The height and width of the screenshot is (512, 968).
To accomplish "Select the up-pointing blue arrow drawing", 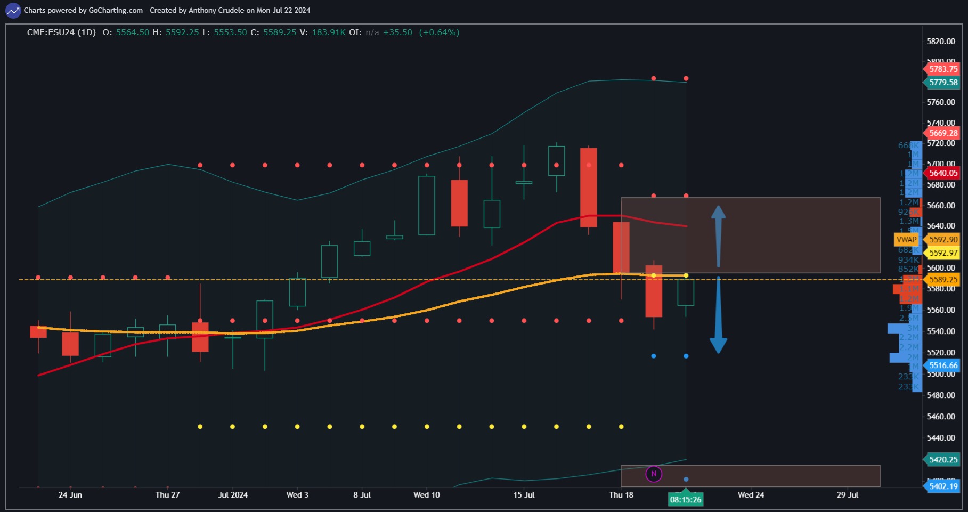I will click(x=718, y=236).
